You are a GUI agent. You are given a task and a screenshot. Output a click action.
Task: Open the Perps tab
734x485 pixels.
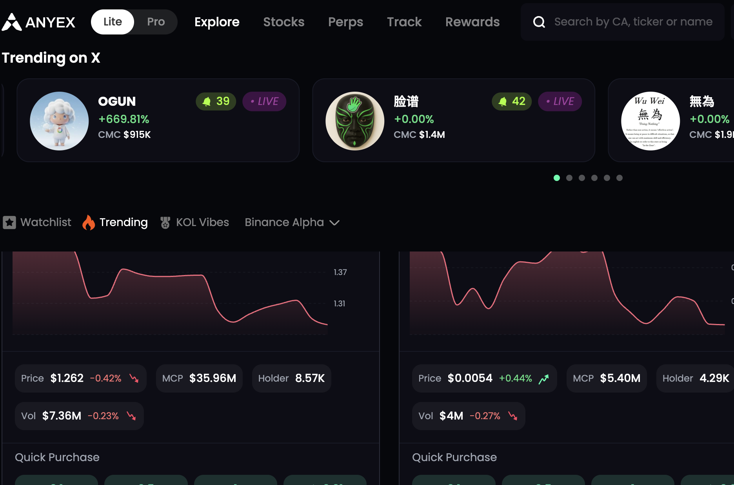tap(345, 22)
